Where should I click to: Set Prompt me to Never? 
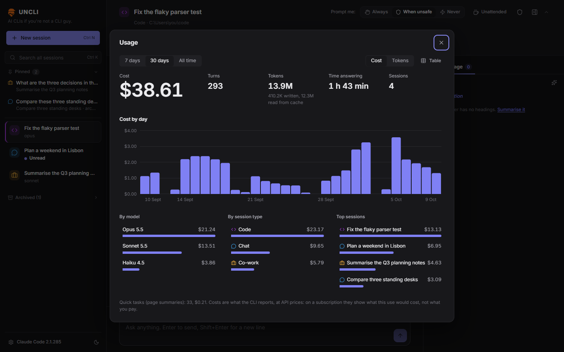450,12
